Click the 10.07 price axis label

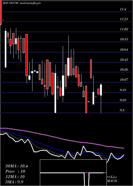coord(124,80)
